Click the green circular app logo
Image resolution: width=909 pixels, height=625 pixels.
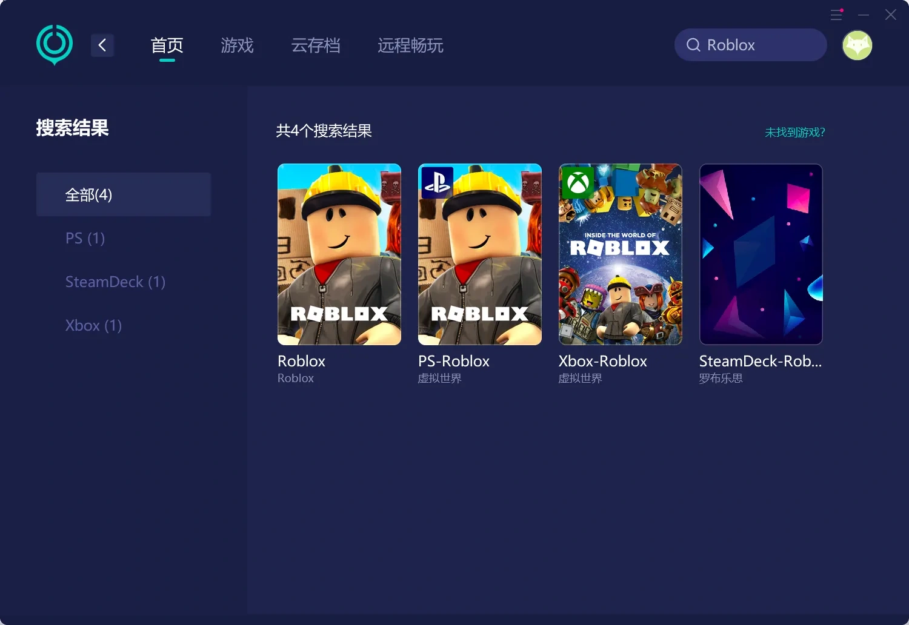click(55, 44)
